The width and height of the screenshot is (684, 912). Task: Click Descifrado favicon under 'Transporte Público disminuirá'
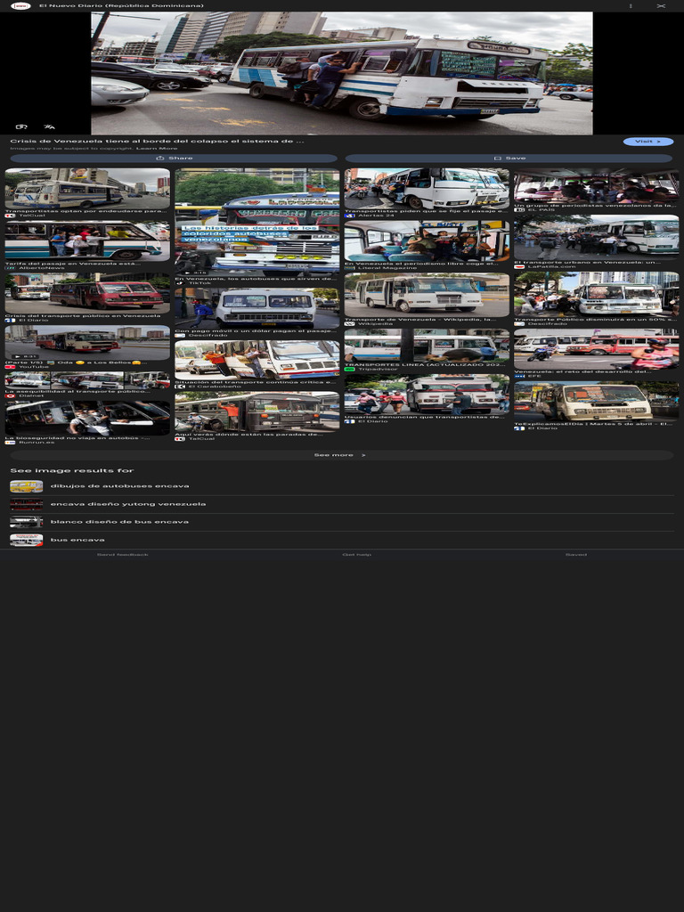[519, 324]
